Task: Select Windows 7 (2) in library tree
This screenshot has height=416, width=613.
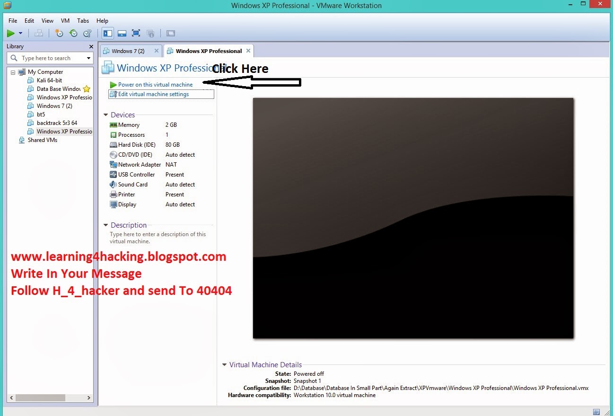Action: tap(54, 106)
